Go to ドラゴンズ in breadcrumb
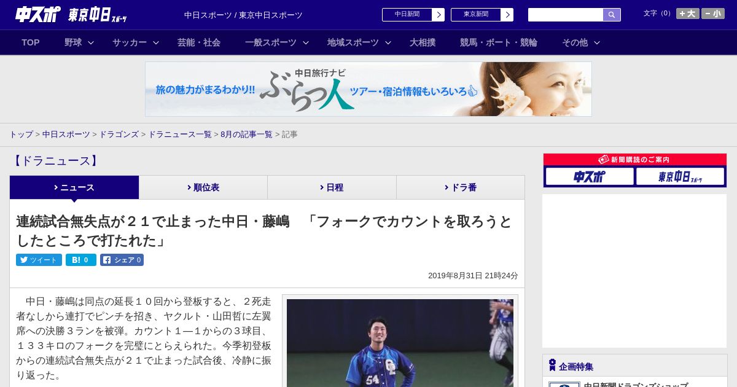The height and width of the screenshot is (387, 737). 119,134
